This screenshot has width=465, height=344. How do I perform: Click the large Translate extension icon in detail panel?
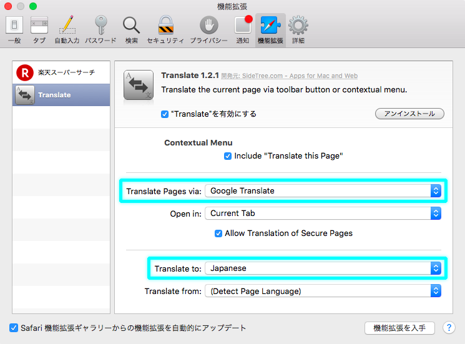[x=139, y=85]
